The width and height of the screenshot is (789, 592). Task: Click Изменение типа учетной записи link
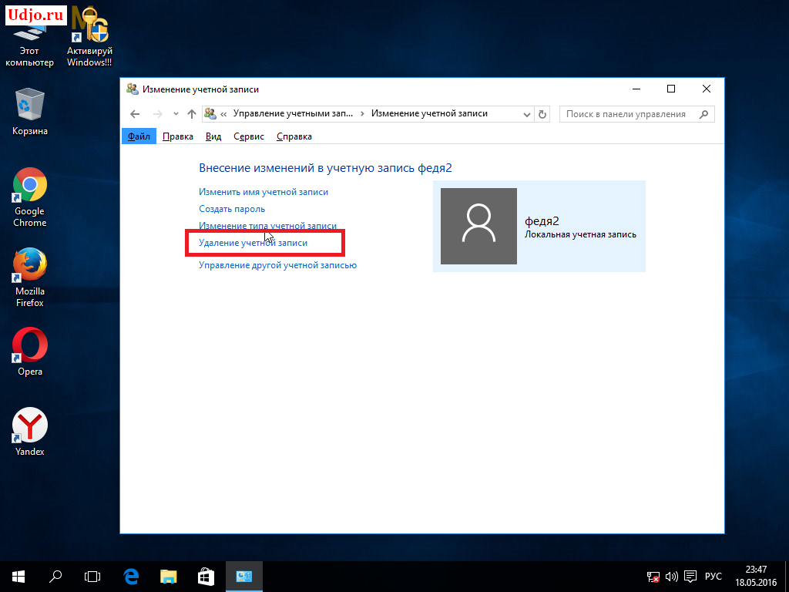(x=267, y=226)
